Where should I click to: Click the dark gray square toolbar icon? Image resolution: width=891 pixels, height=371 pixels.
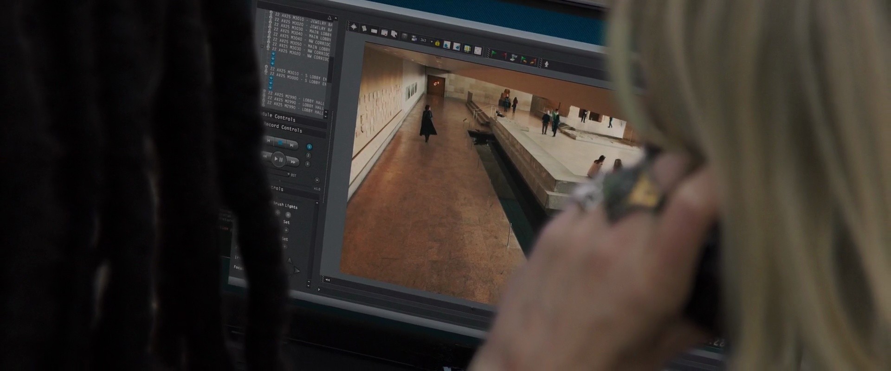click(404, 36)
